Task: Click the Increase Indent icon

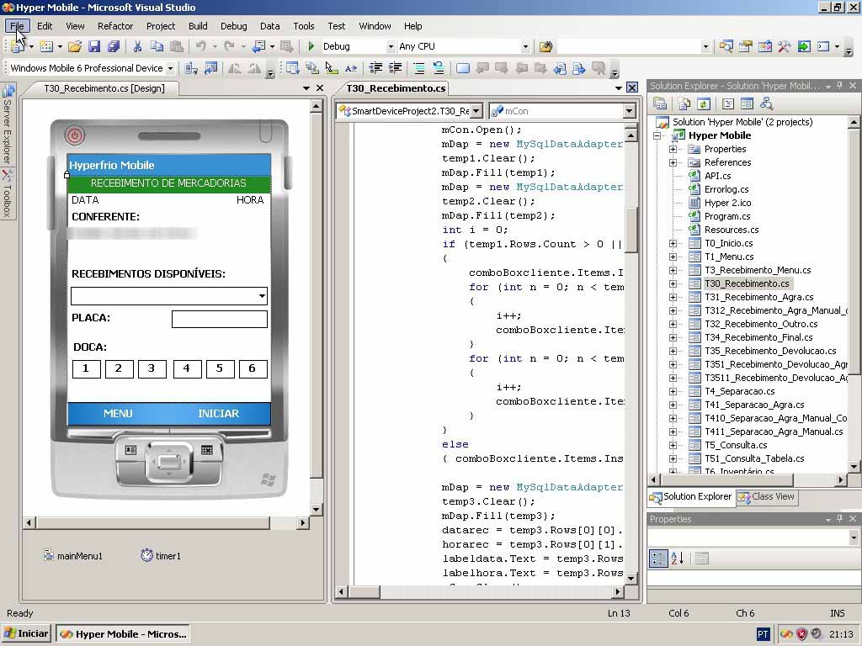Action: (x=395, y=68)
